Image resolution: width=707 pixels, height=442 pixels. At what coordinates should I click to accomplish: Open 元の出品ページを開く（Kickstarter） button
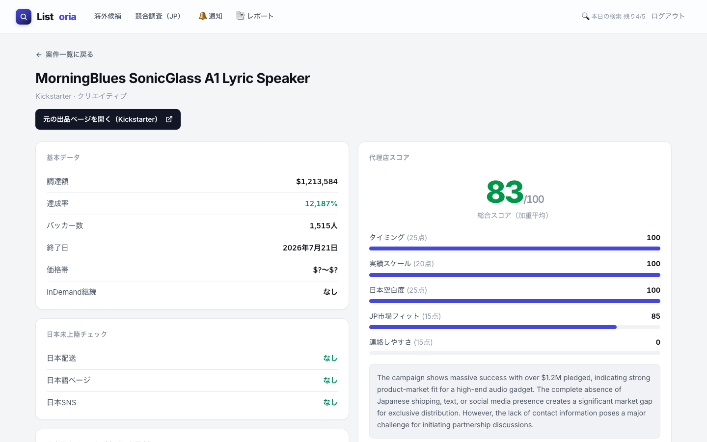[x=108, y=119]
